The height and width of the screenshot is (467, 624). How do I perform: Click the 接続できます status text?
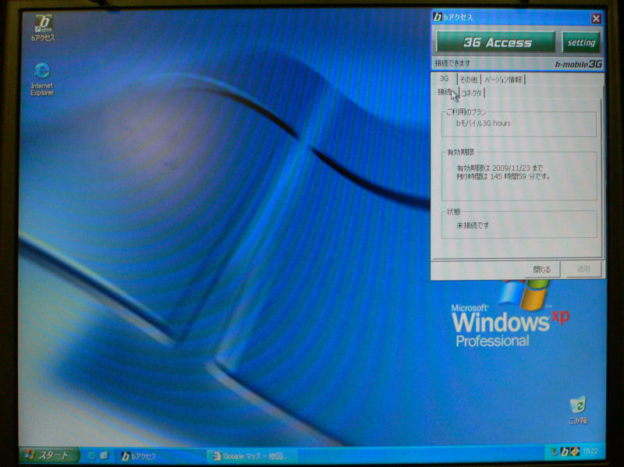tap(452, 63)
